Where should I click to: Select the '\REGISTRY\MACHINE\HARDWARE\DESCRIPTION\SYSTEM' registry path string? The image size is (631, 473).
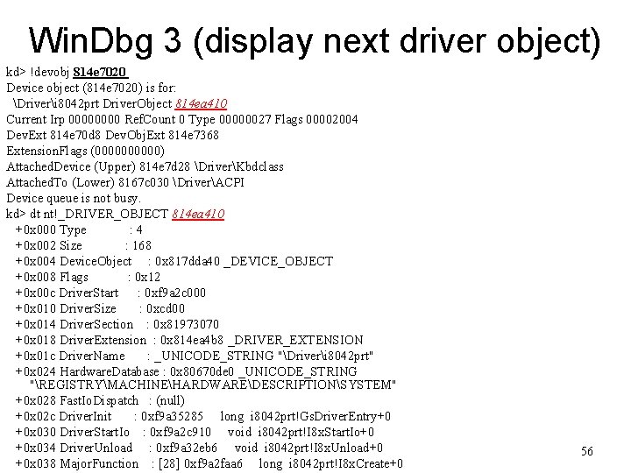point(213,385)
